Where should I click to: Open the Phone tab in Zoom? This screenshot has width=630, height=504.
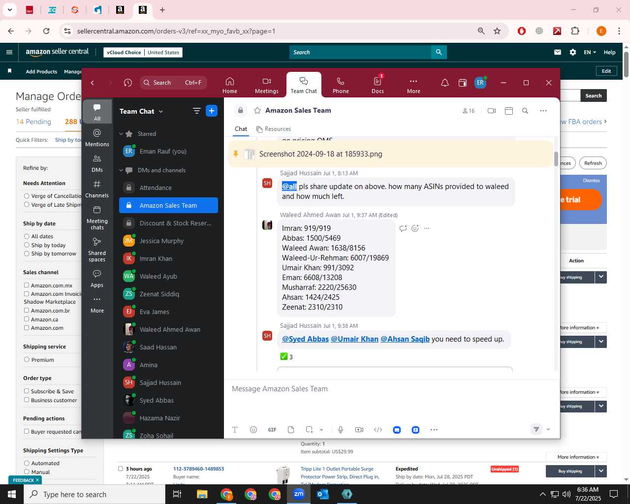click(341, 85)
